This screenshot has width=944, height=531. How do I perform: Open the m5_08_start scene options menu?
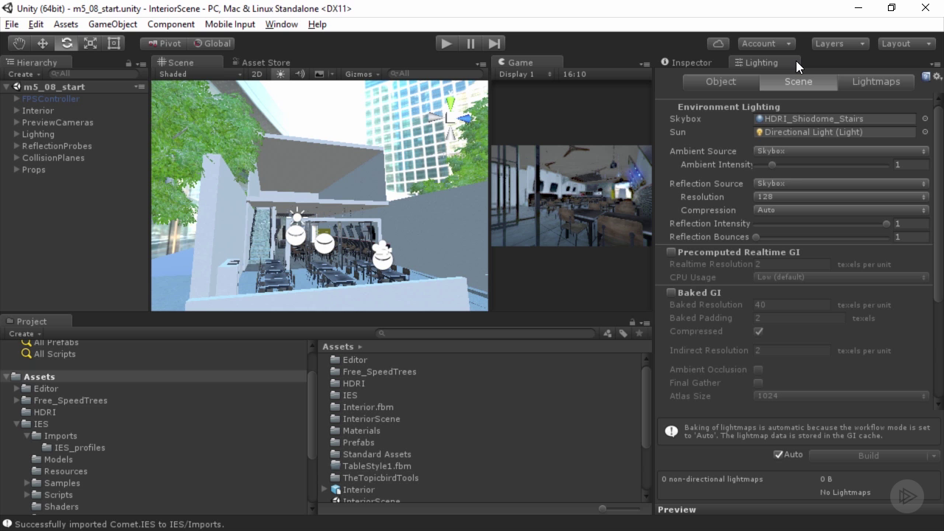point(139,87)
